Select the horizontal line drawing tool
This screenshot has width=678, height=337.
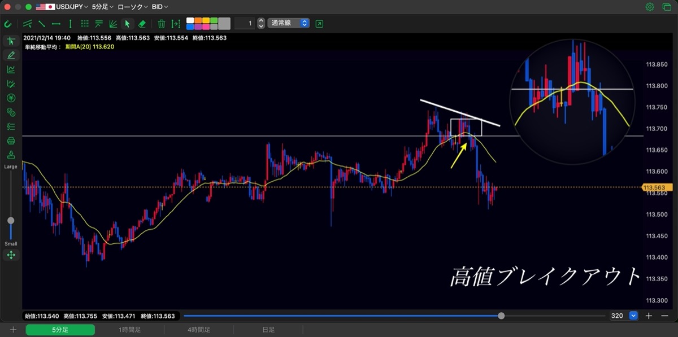(x=56, y=24)
